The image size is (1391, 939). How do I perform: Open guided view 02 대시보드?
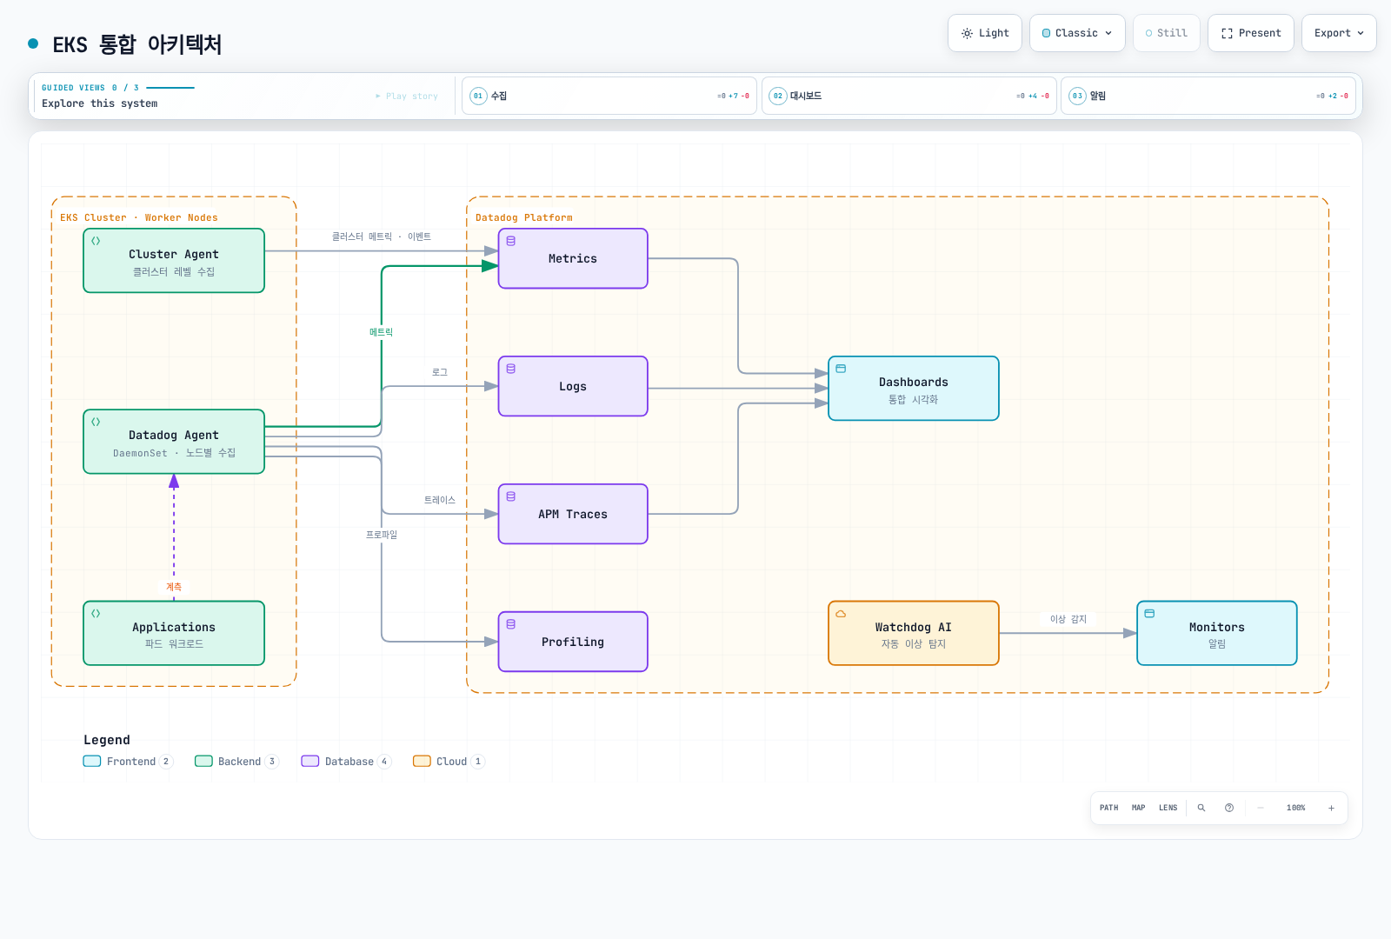click(909, 96)
